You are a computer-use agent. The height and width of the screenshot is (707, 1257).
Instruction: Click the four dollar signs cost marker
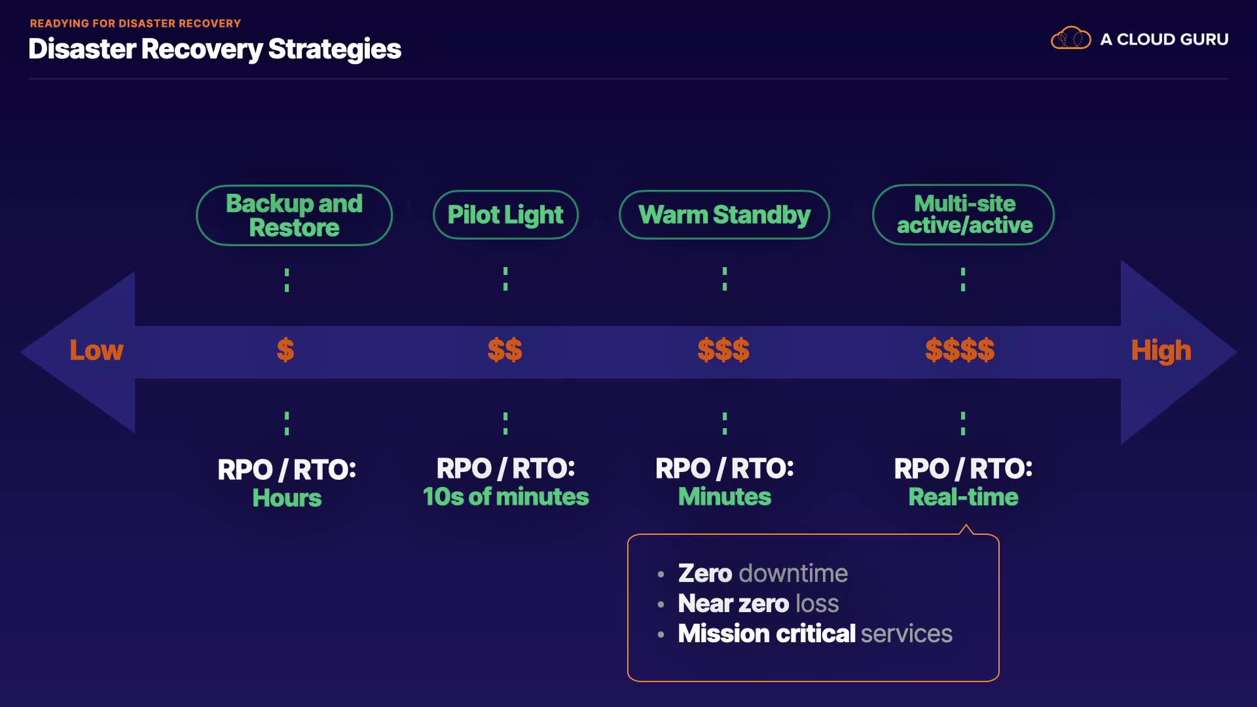tap(960, 350)
